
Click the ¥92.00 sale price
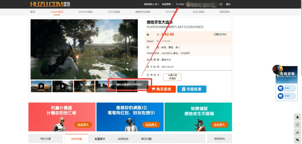[x=168, y=34]
